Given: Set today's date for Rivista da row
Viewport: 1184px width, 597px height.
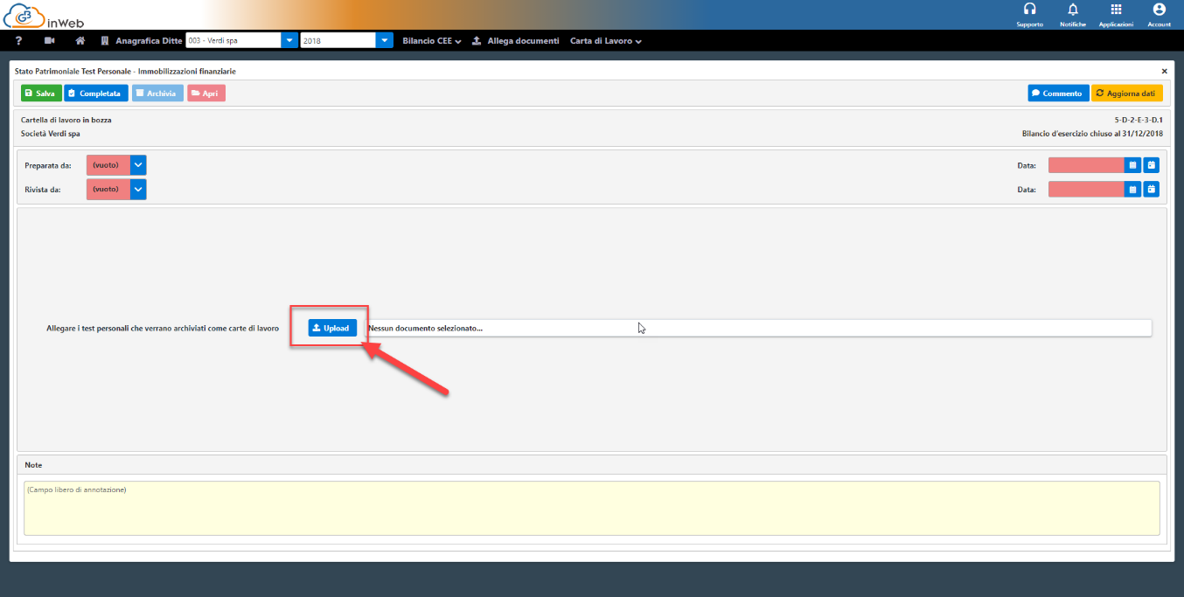Looking at the screenshot, I should click(1152, 189).
